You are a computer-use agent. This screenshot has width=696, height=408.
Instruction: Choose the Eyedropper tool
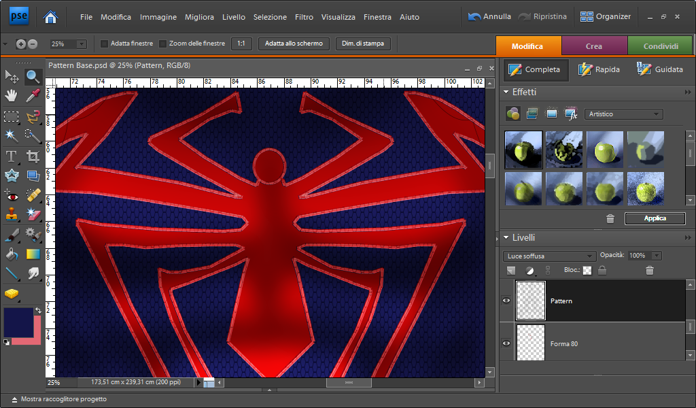[x=33, y=95]
